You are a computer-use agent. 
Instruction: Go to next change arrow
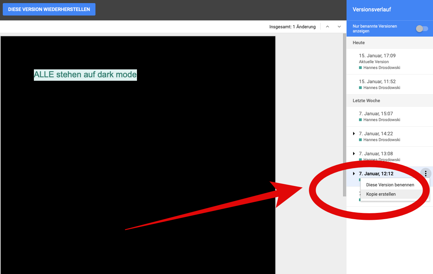coord(339,27)
